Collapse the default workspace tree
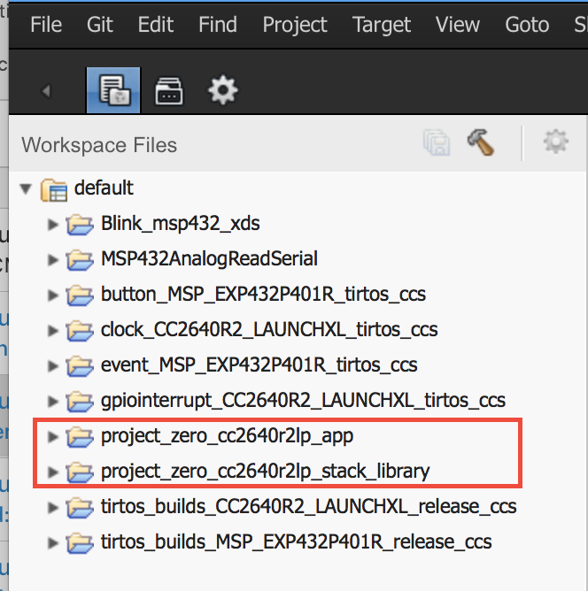This screenshot has width=588, height=591. (x=26, y=188)
